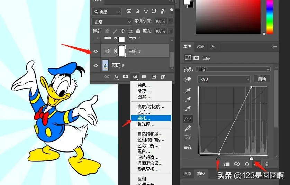290x185 pixels.
Task: Click the curves icon in the Properties panel
Action: coord(188,58)
